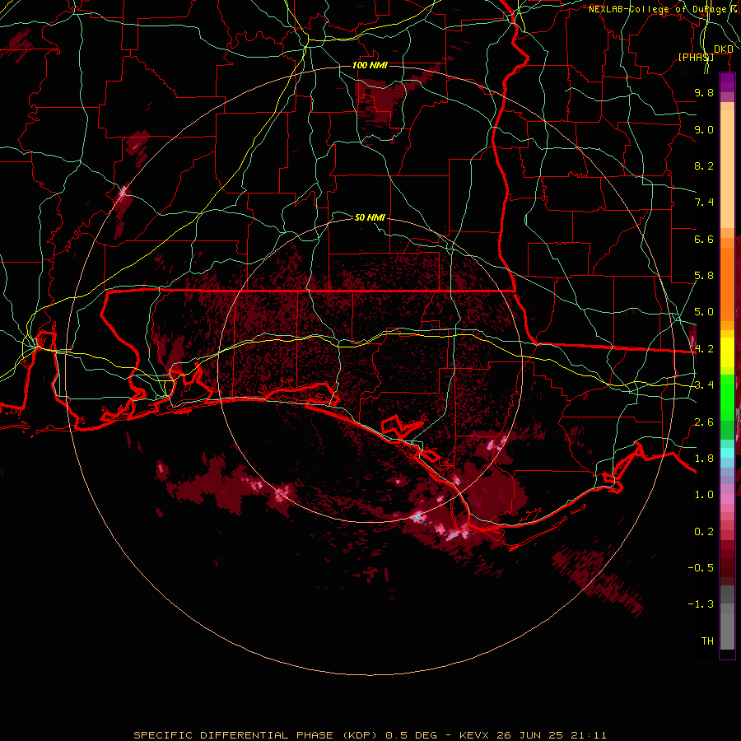741x741 pixels.
Task: Select the 7.4 scale value
Action: (x=704, y=203)
